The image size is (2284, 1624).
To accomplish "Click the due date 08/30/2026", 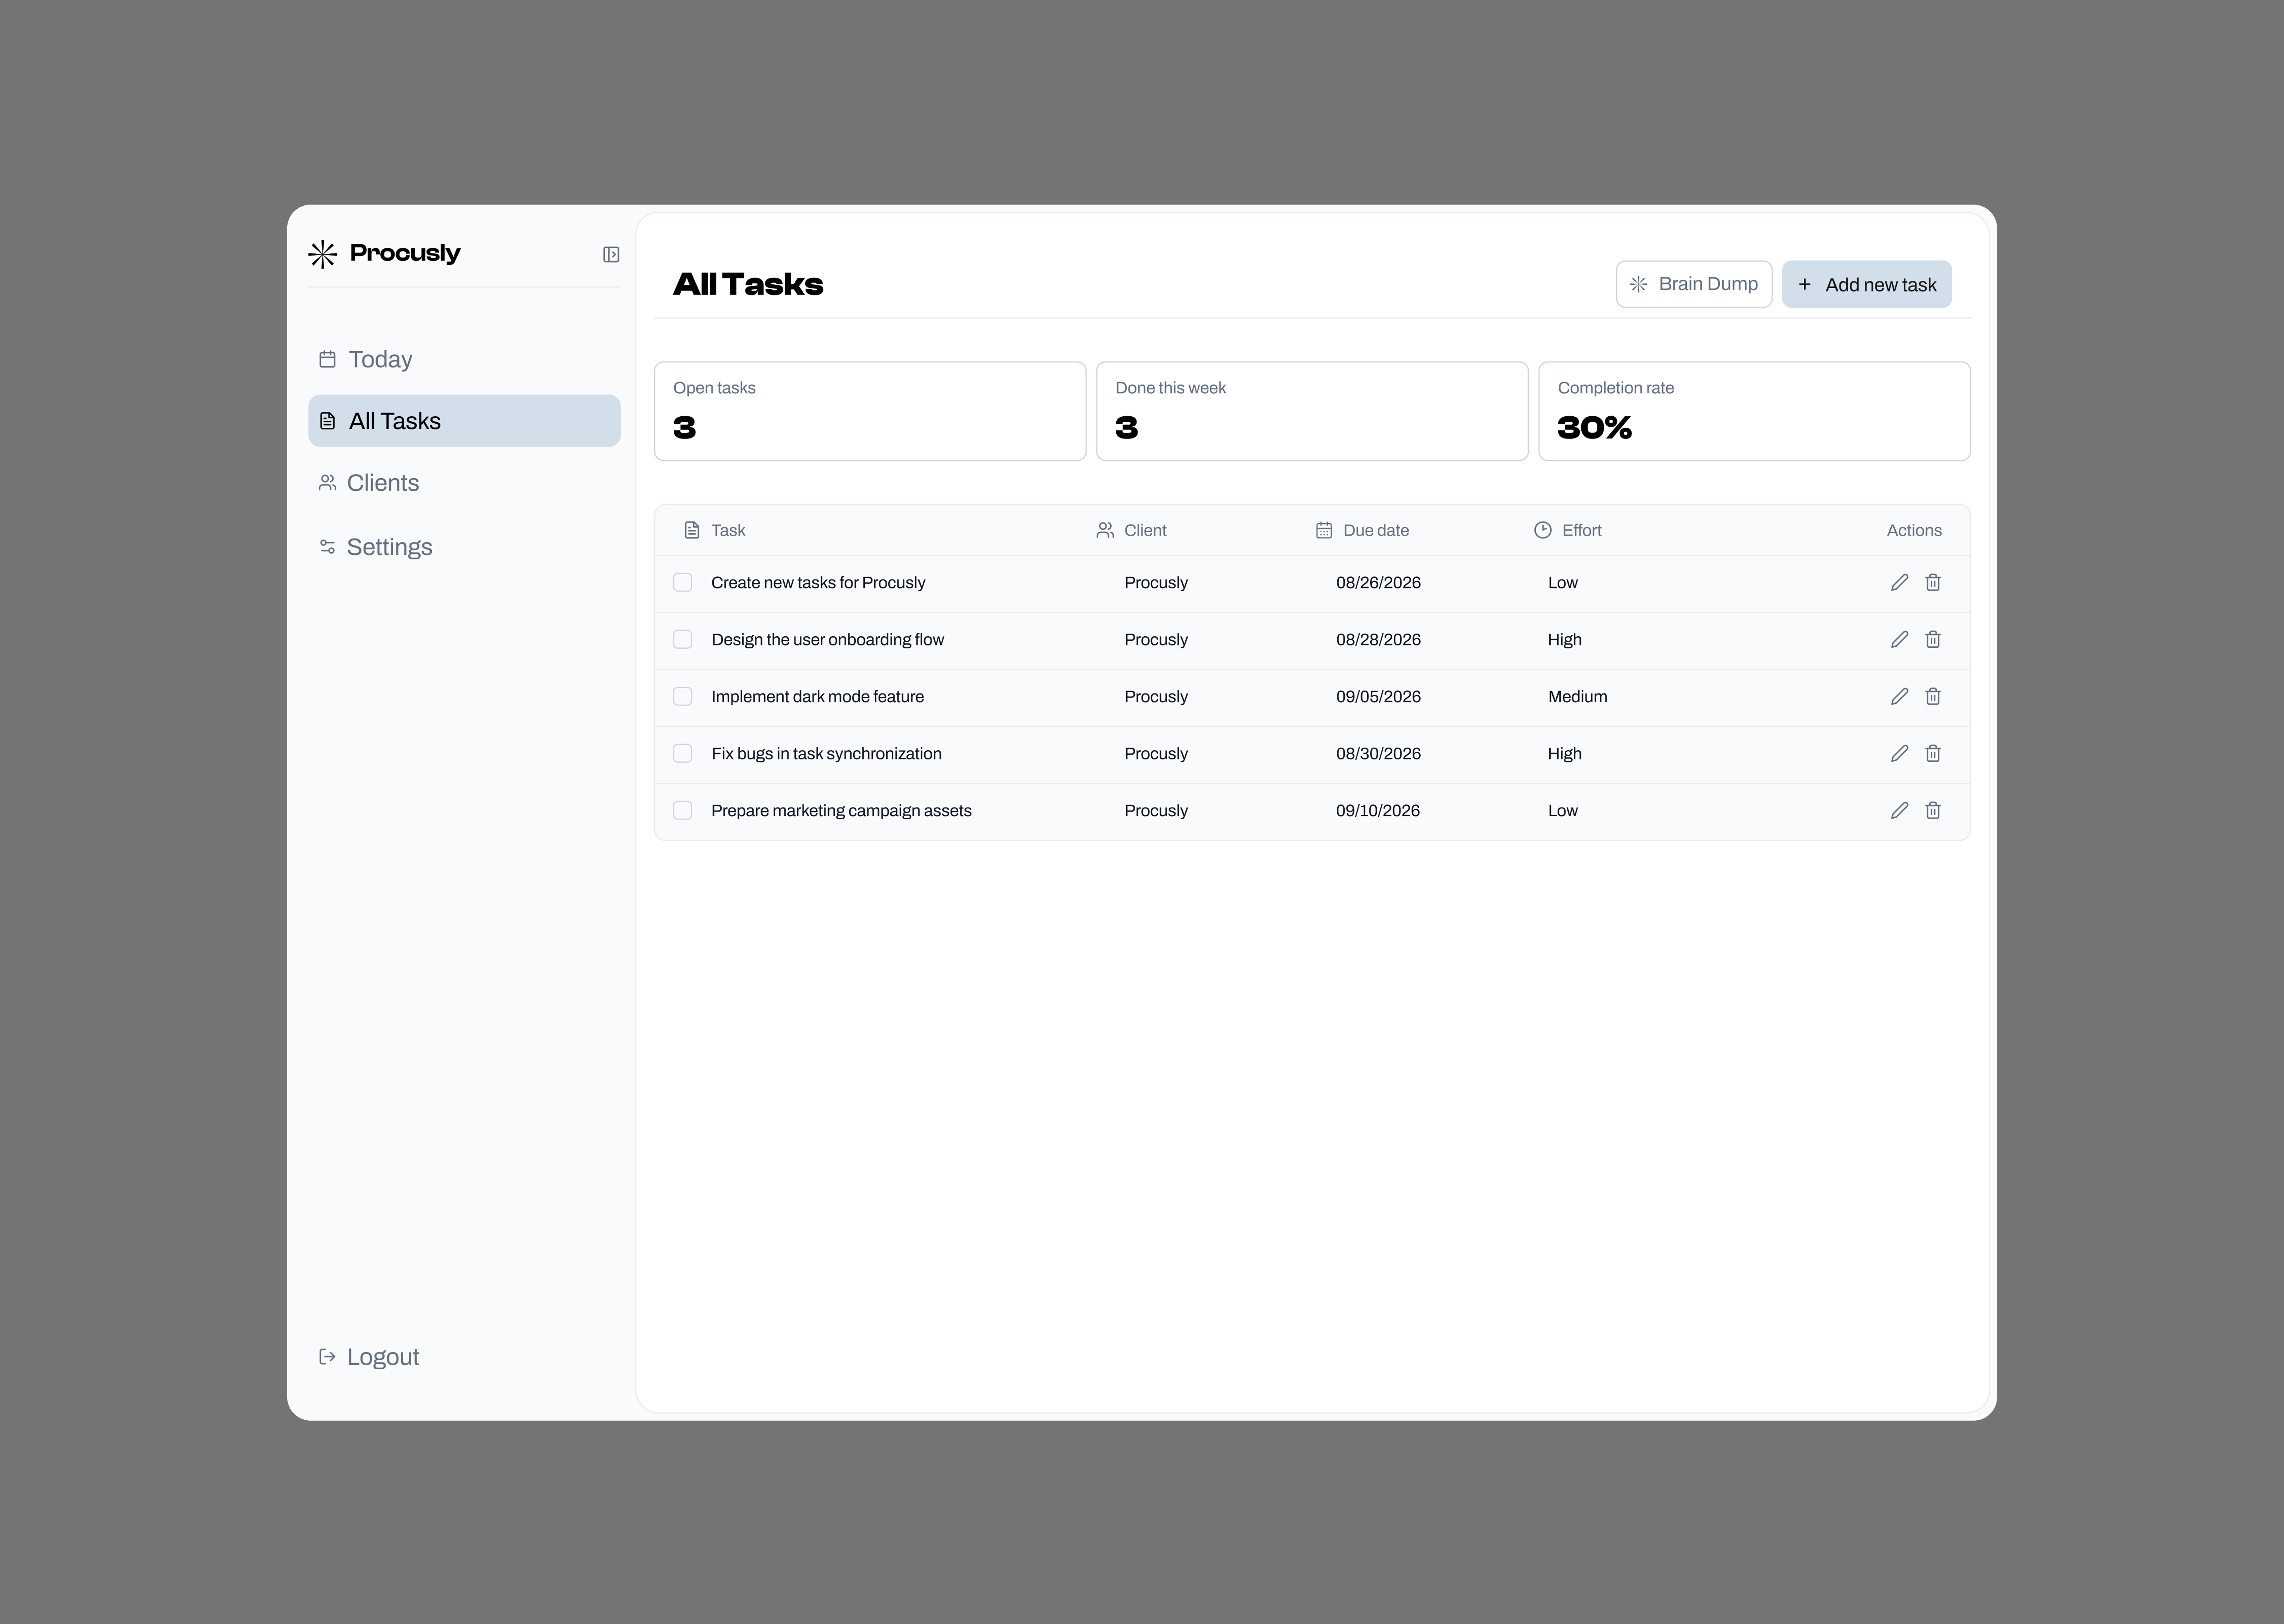I will 1378,754.
